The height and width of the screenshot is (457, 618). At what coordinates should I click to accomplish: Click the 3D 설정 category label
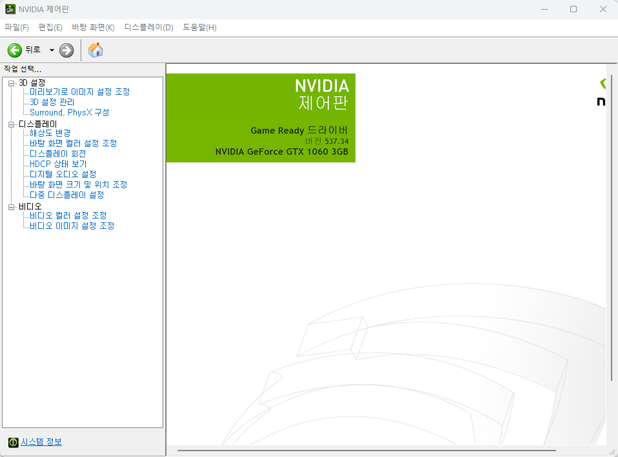32,83
